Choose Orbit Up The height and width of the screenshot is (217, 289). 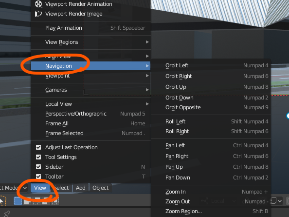(211, 87)
